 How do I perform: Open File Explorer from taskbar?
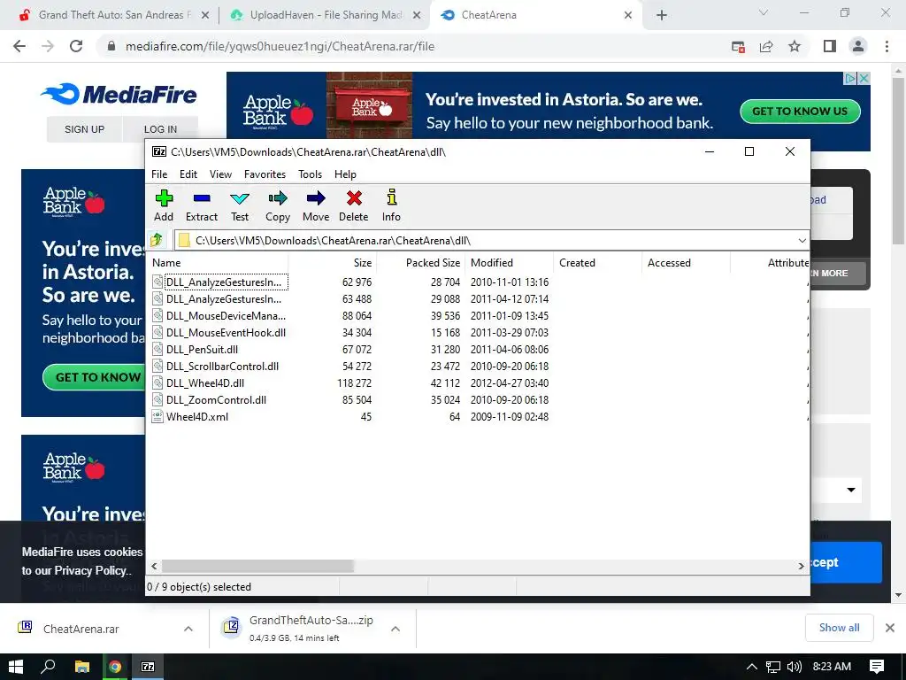[82, 667]
